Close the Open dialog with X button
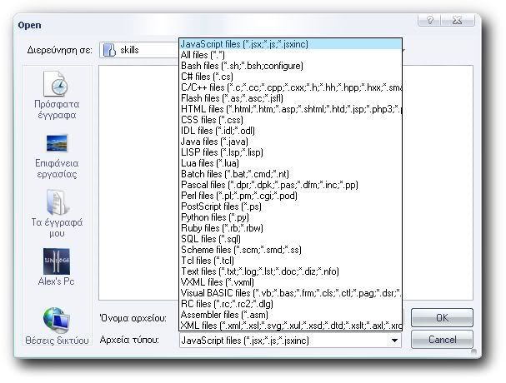Image resolution: width=506 pixels, height=383 pixels. 458,20
